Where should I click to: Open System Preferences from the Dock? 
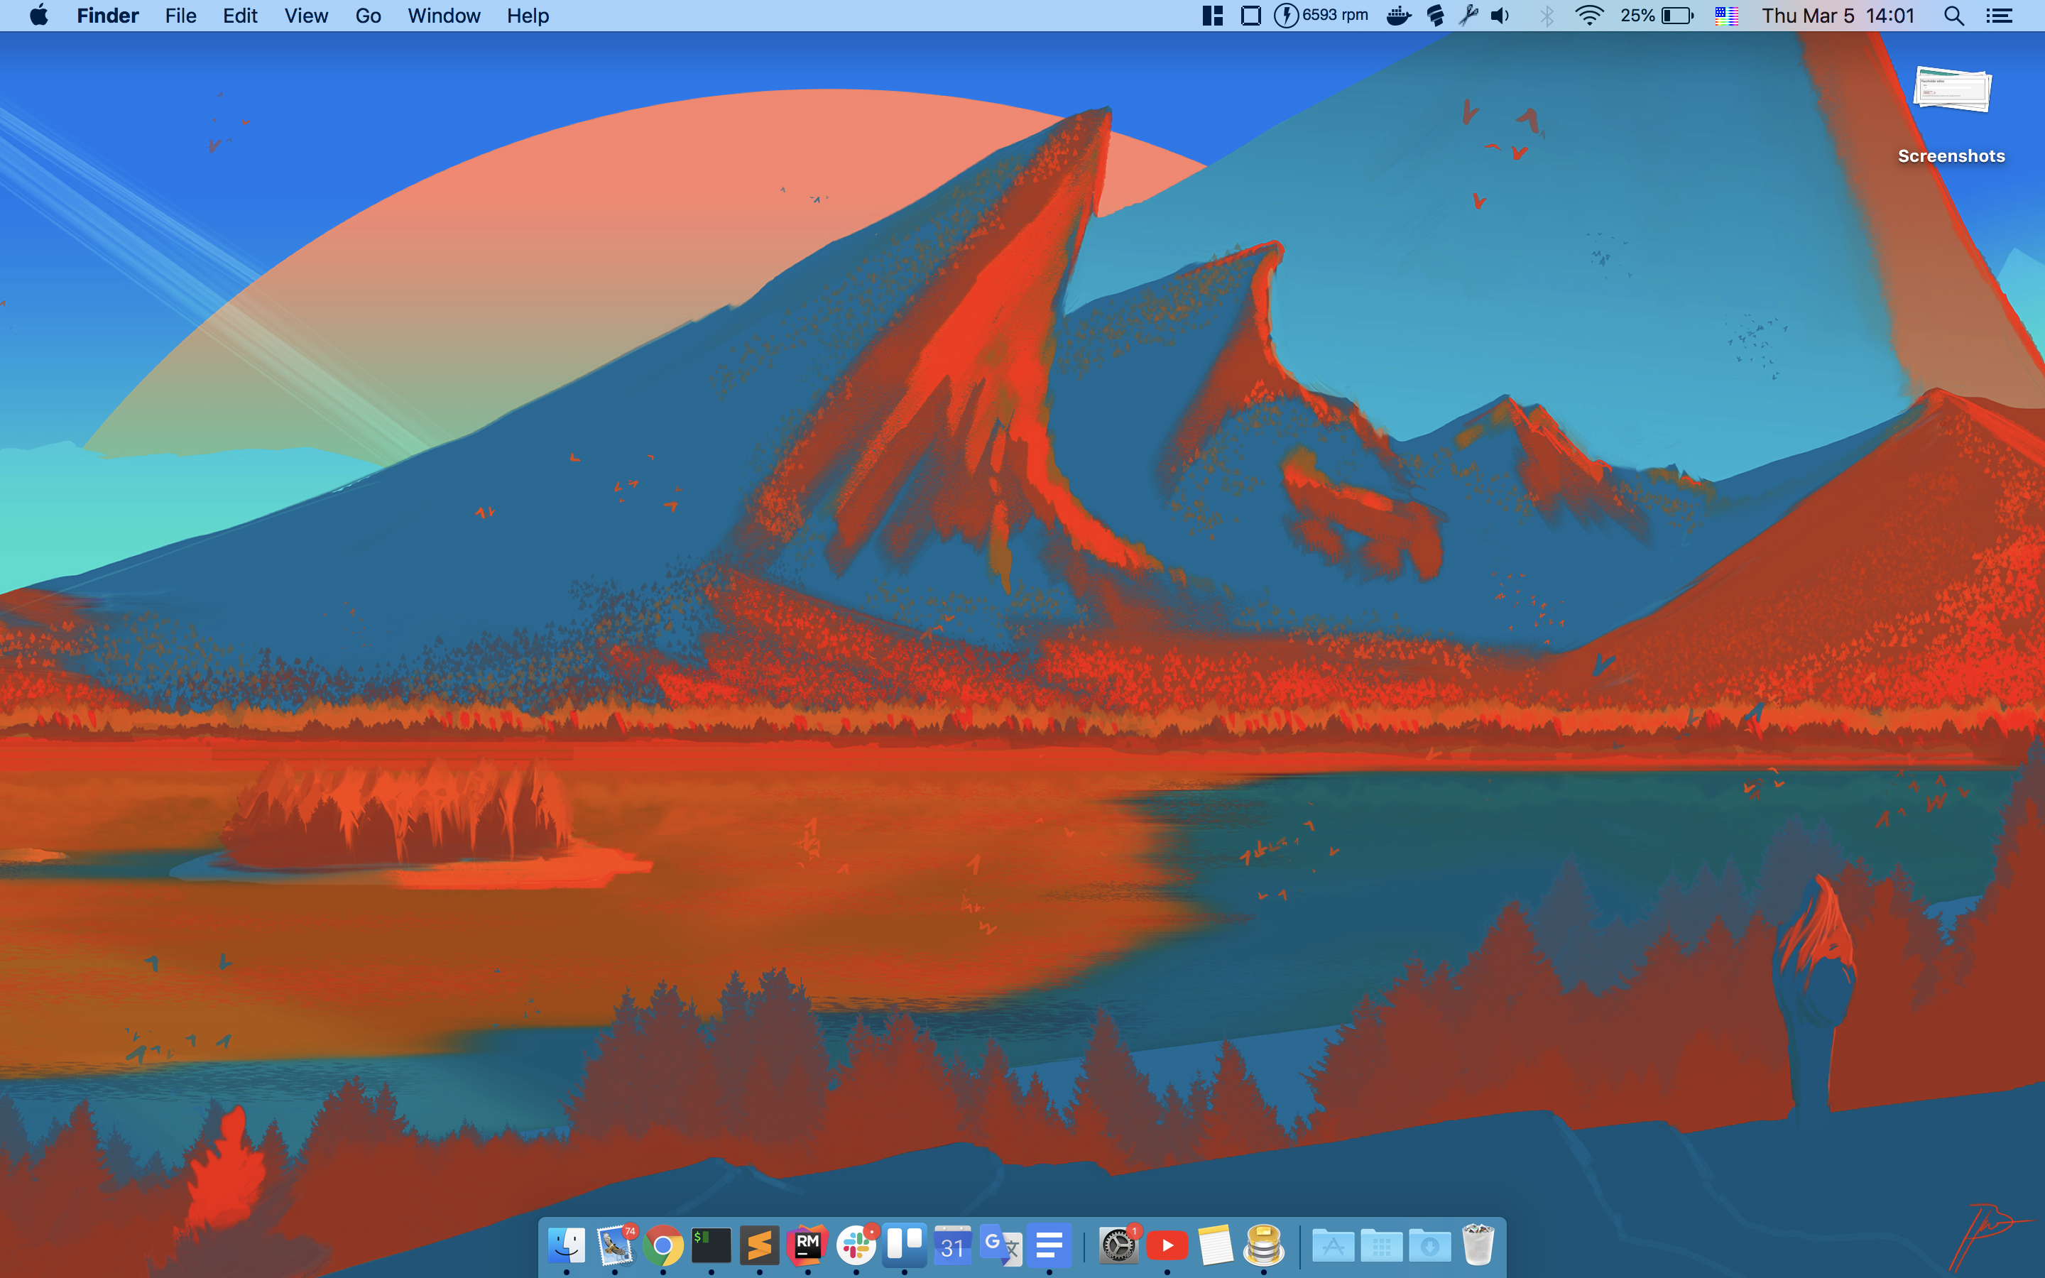(x=1119, y=1245)
